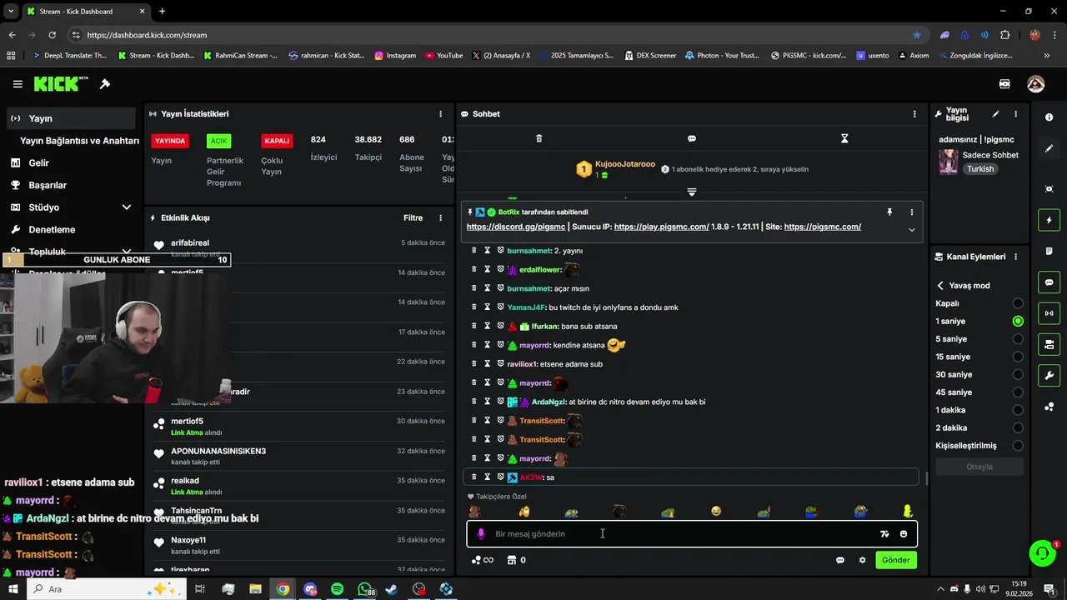Go back from Yavaş mod using arrow
This screenshot has width=1067, height=600.
(x=940, y=286)
